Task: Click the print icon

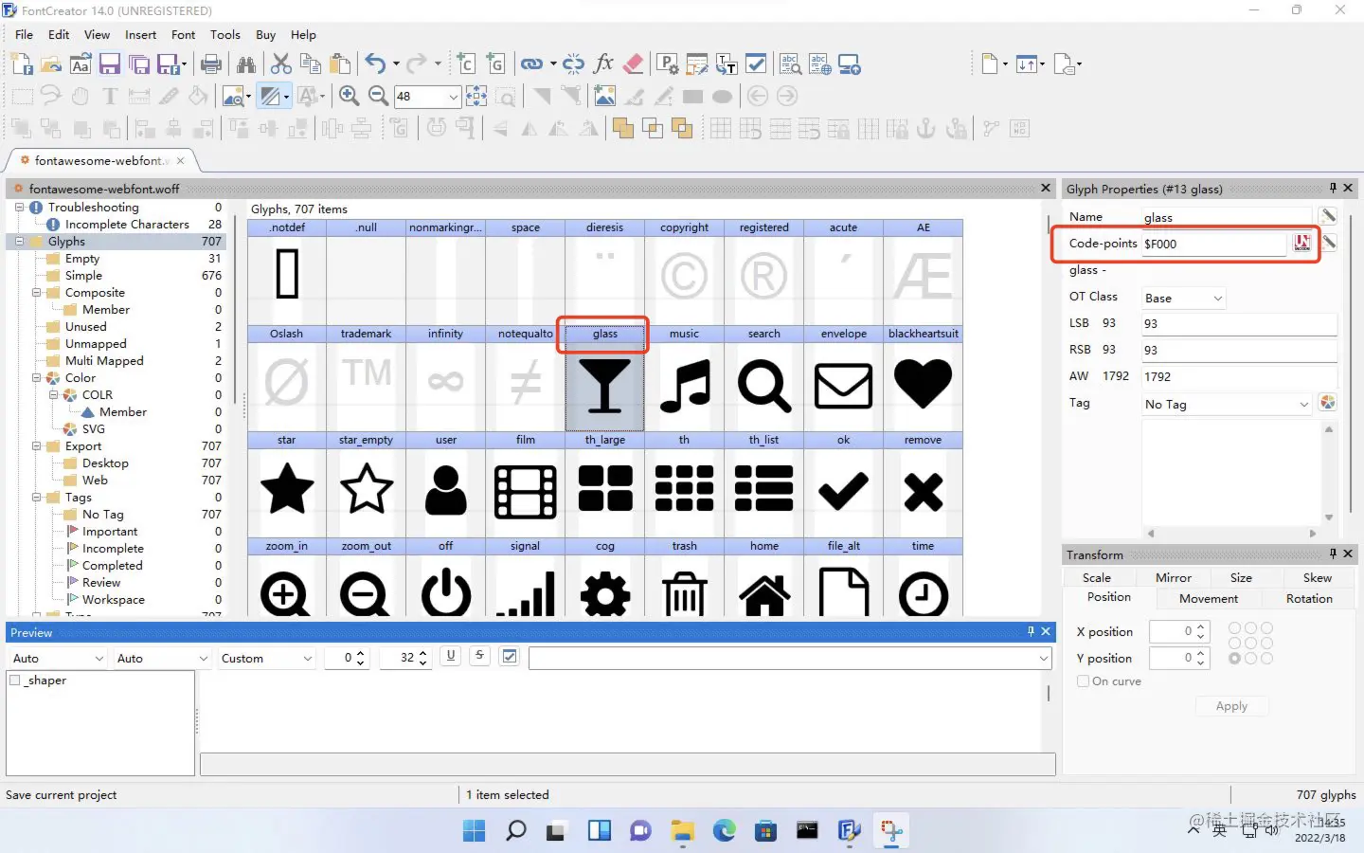Action: (x=212, y=64)
